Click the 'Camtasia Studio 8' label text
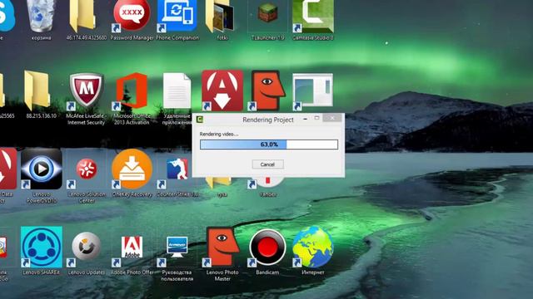Screen dimensions: 533x299 pos(313,38)
